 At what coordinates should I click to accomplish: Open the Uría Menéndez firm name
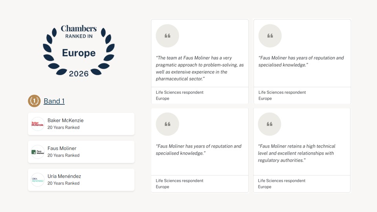click(x=64, y=176)
